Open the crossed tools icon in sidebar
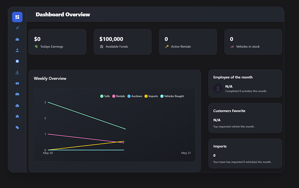 point(17,28)
